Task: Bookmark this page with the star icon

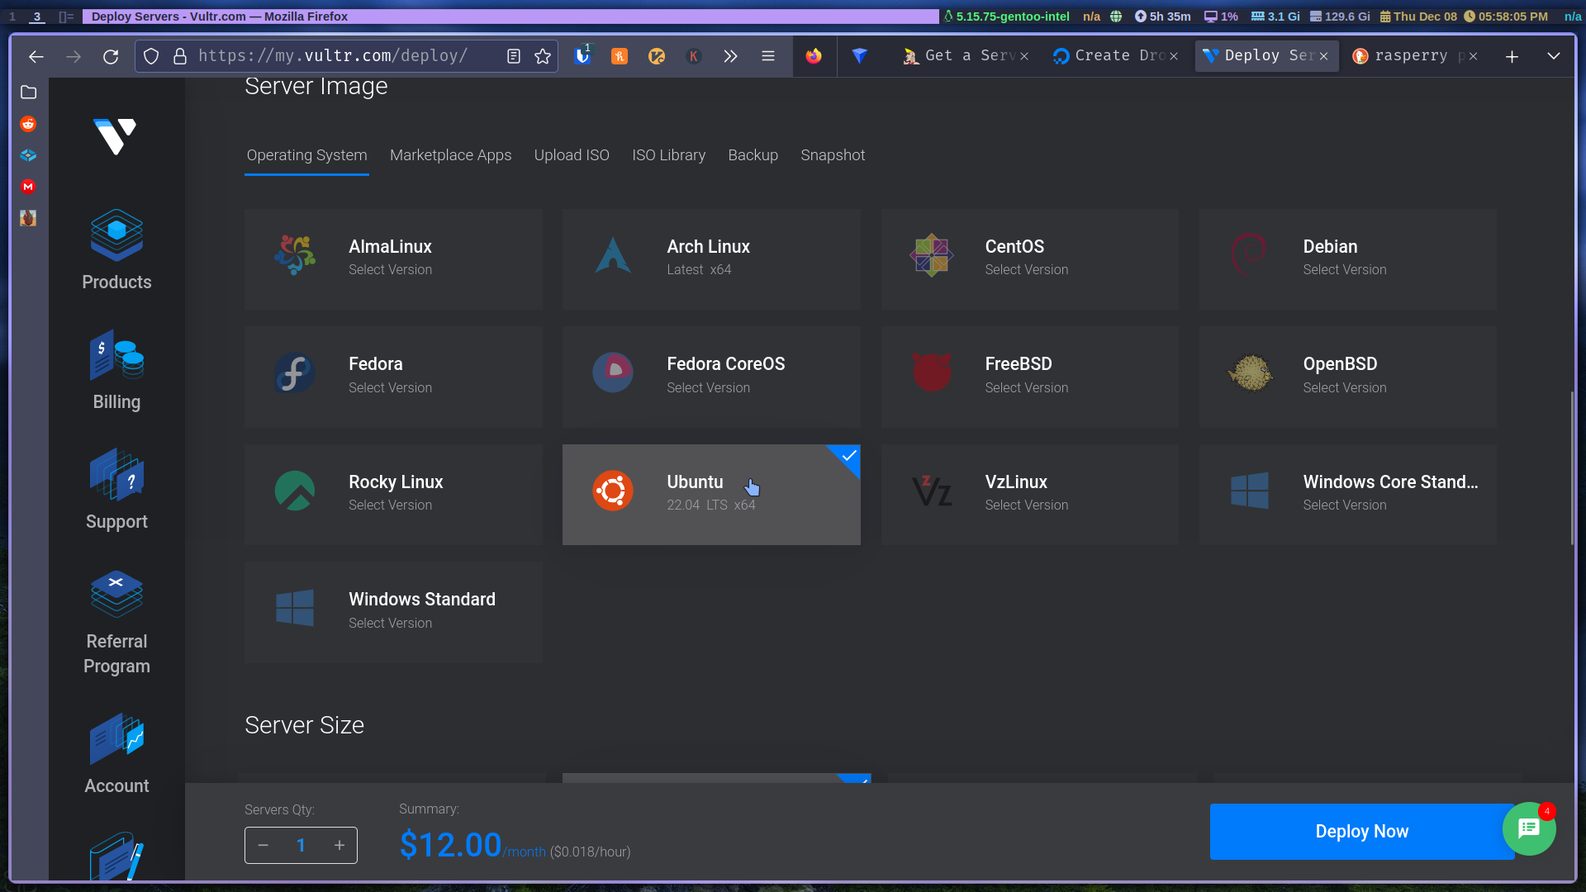Action: pos(543,56)
